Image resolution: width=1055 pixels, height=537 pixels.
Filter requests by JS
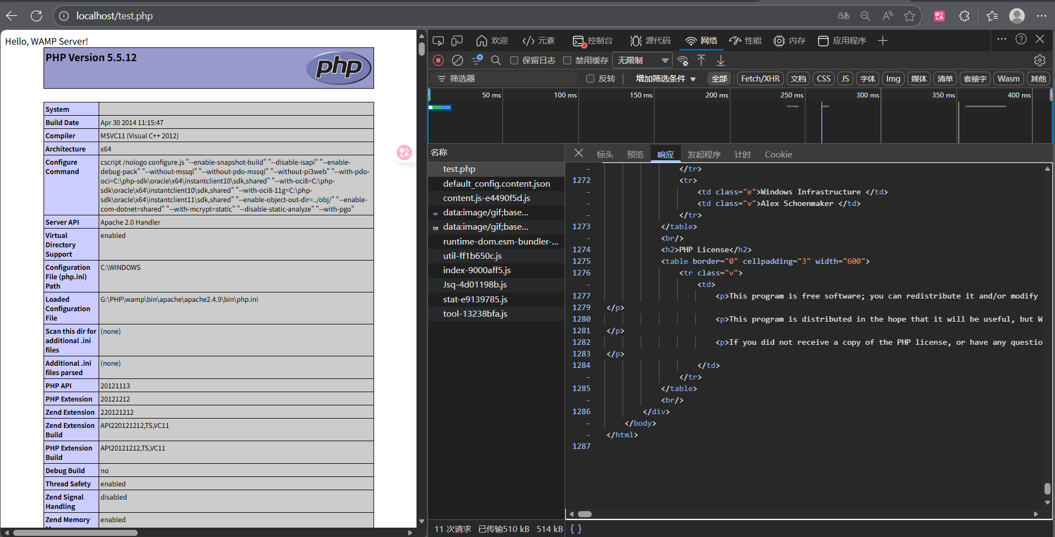click(x=845, y=79)
